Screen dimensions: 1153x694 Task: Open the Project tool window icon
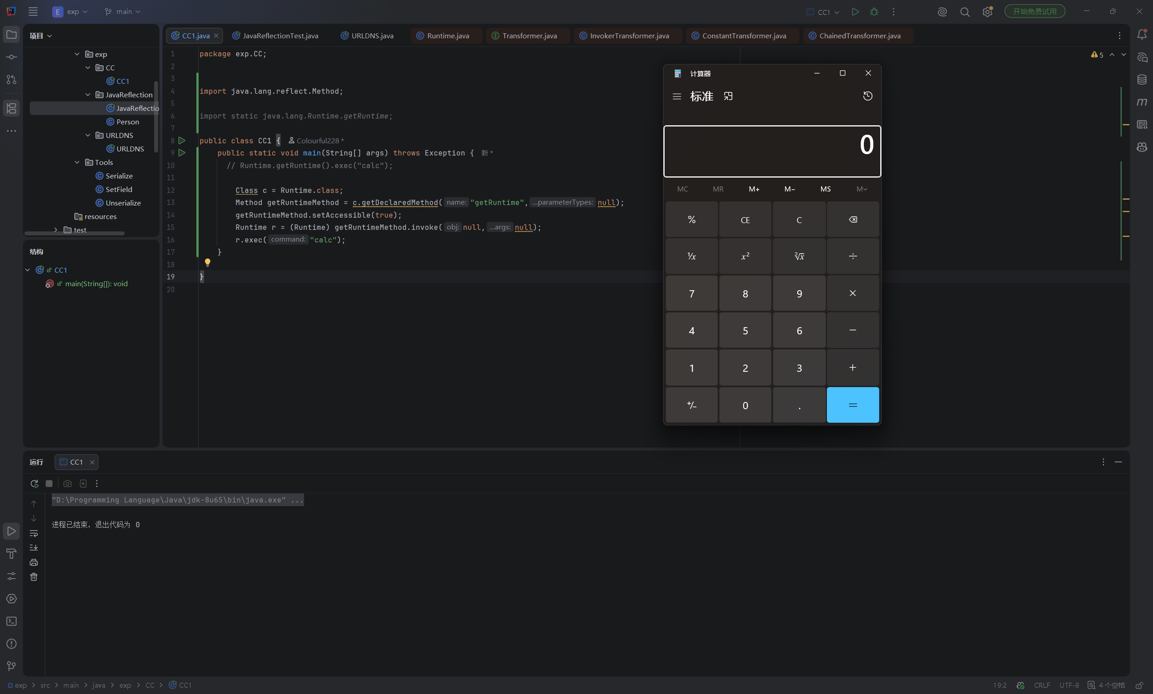pos(11,35)
